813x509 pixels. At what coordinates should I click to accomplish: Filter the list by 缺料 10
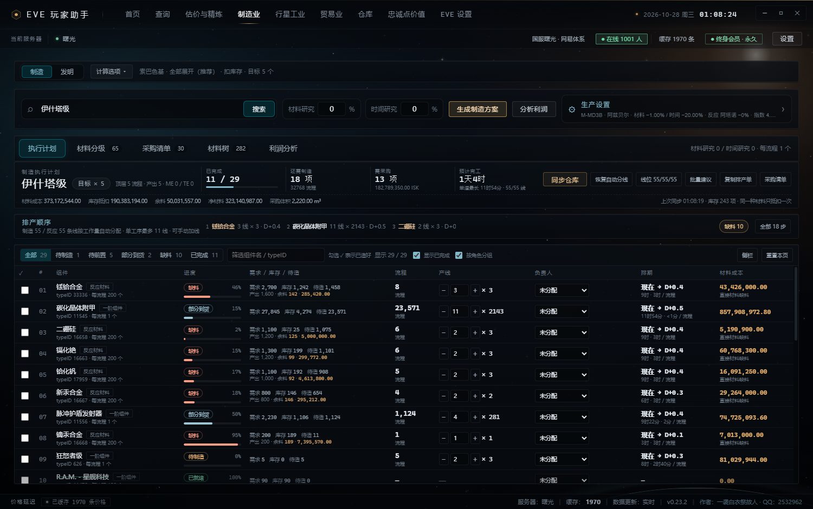tap(171, 255)
